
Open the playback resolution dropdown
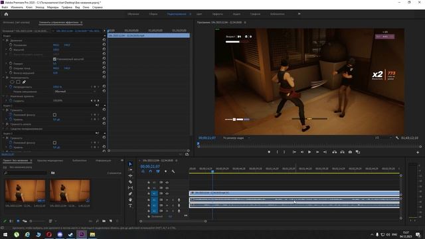pyautogui.click(x=383, y=138)
